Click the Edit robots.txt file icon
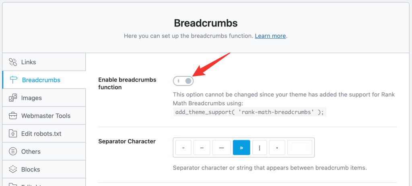412x186 pixels. [x=13, y=133]
